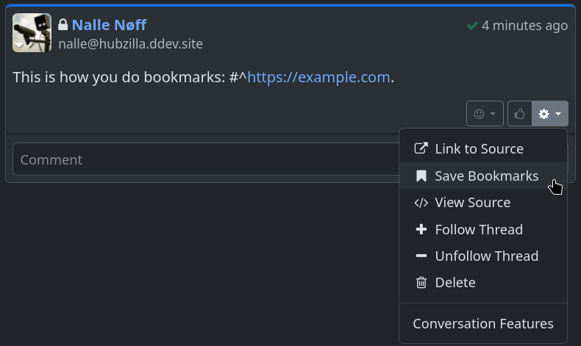Click the minus Unfollow Thread entry

(x=486, y=256)
